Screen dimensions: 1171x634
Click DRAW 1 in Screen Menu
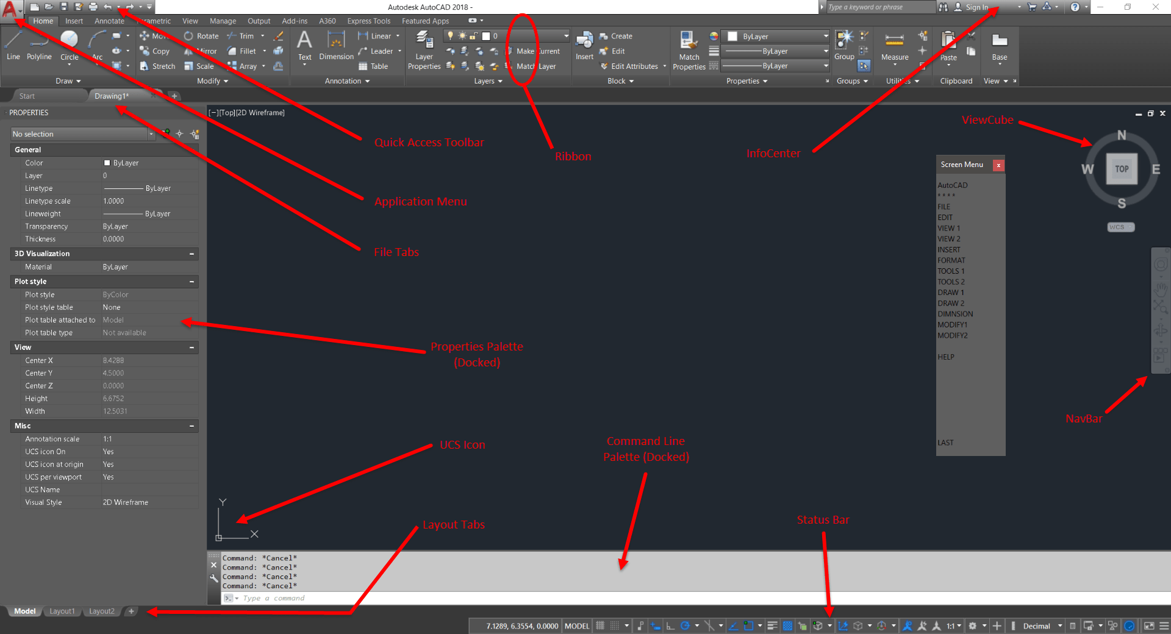pos(951,293)
